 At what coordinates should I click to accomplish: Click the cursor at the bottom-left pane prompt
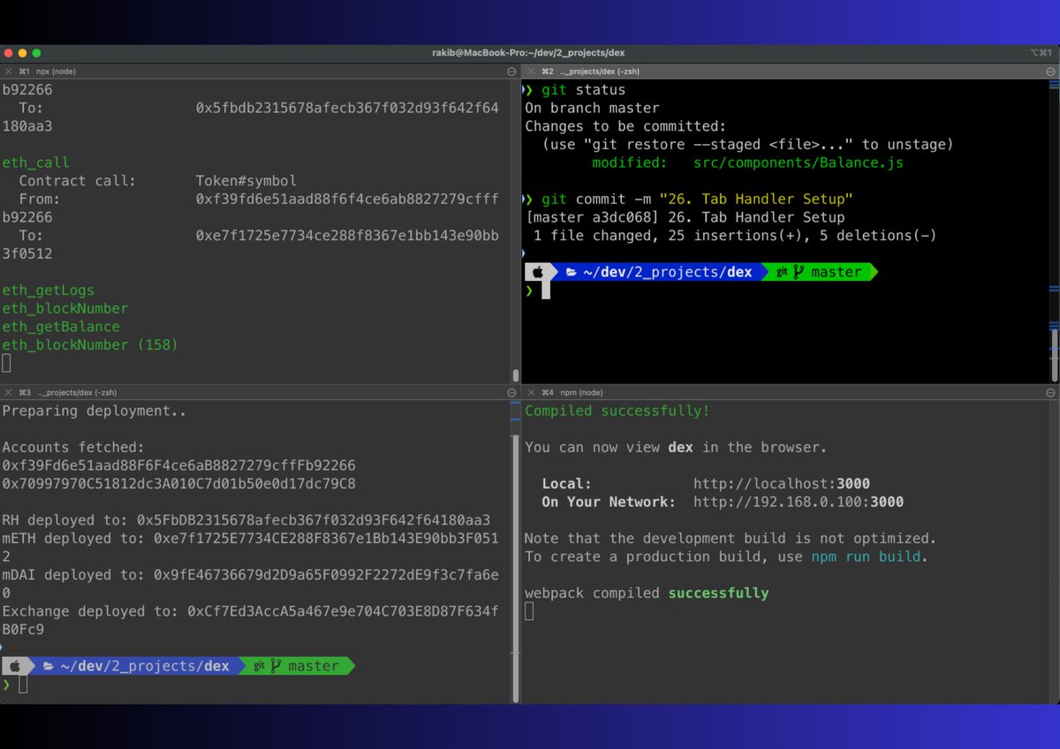23,685
